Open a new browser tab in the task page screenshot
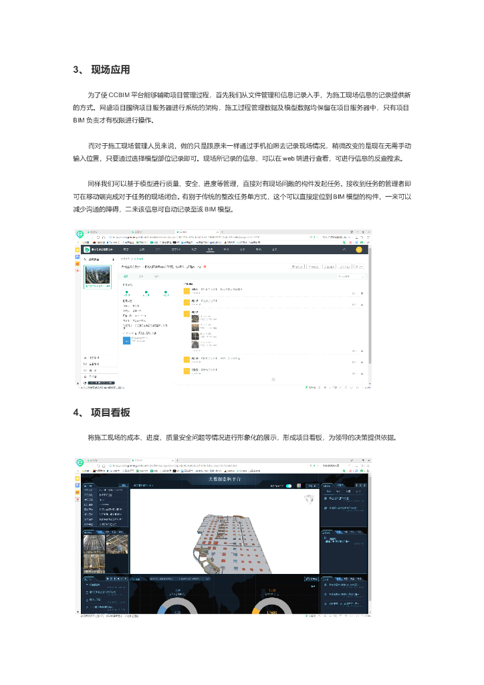Image resolution: width=484 pixels, height=685 pixels. (222, 232)
